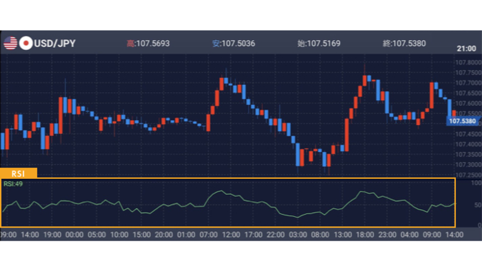Click the last candlestick on the chart

(454, 113)
